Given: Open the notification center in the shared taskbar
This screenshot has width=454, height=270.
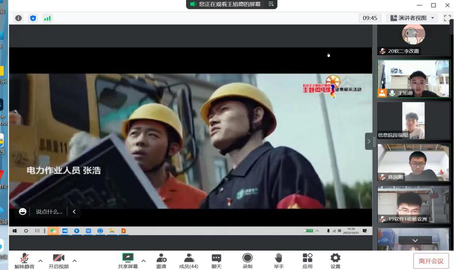Looking at the screenshot, I should pyautogui.click(x=365, y=231).
